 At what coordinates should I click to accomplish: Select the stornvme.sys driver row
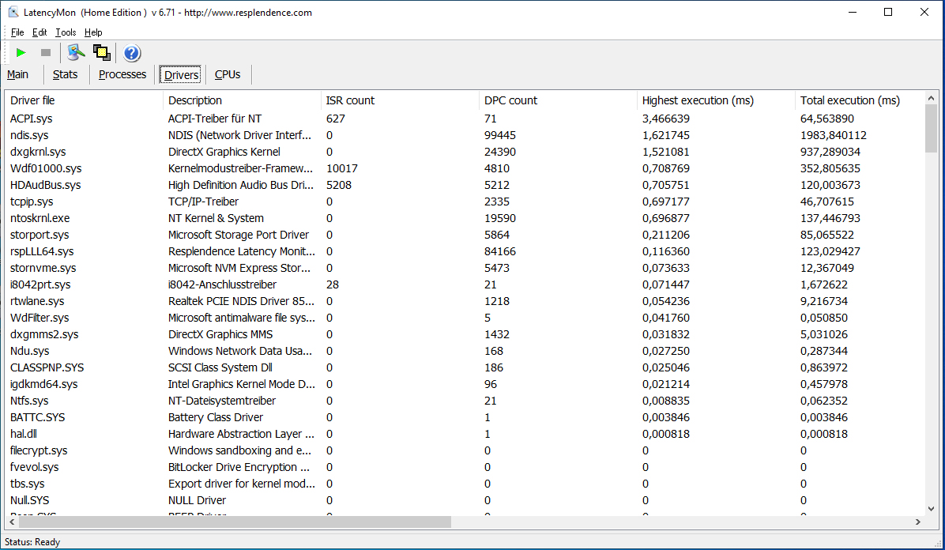tap(465, 268)
